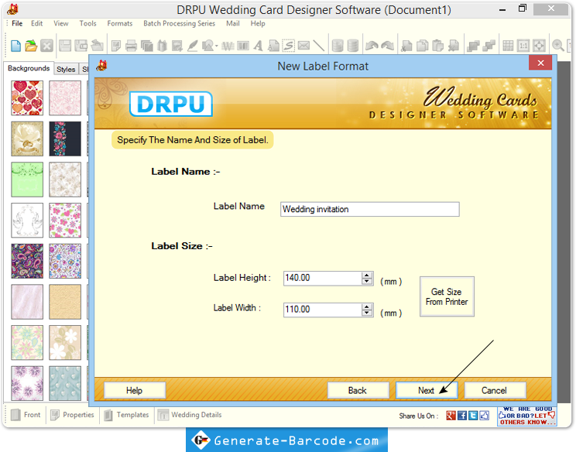Click the Google Plus share icon
Viewport: 576px width, 452px height.
pyautogui.click(x=451, y=416)
